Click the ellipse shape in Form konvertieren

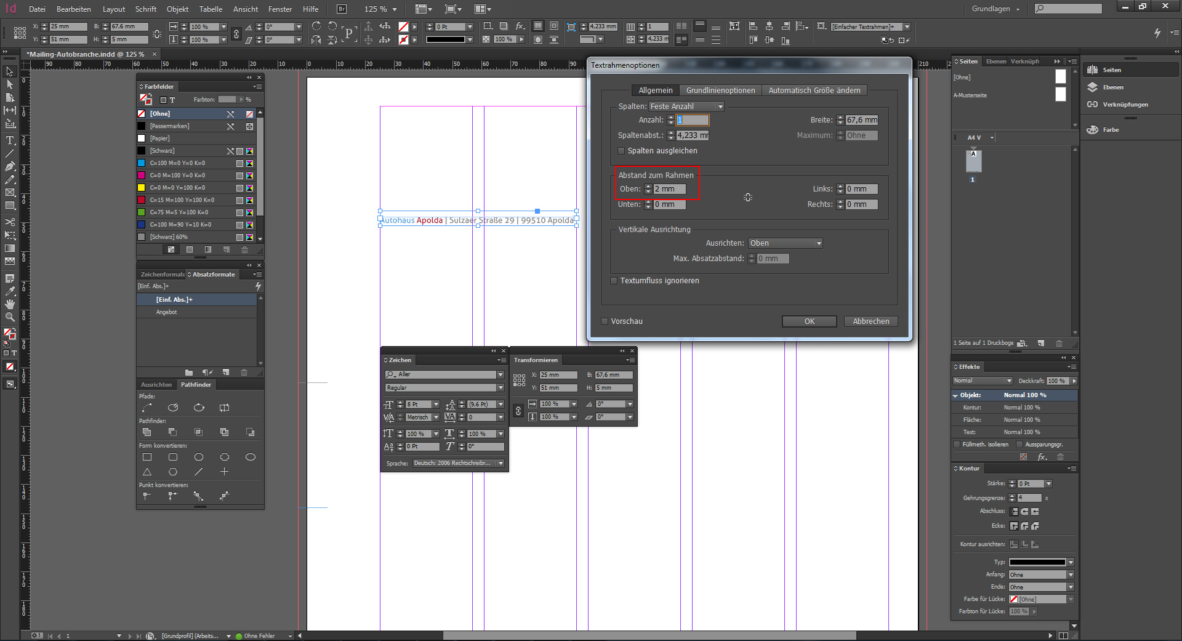(x=250, y=457)
